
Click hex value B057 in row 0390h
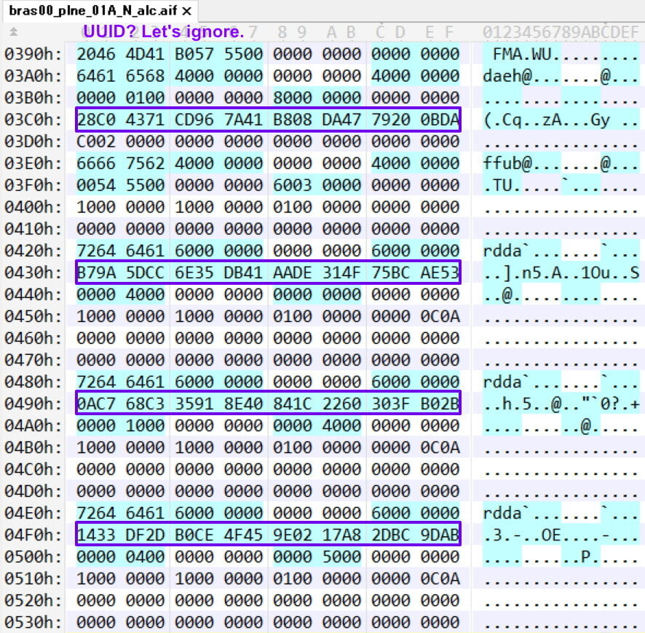(194, 54)
